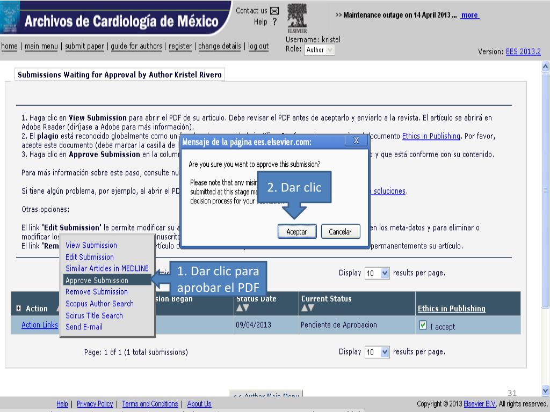Expand the Action column plus icon
Viewport: 550px width, 412px height.
(19, 308)
